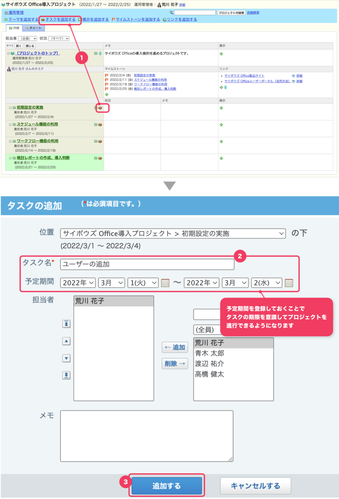Click green plus in project top 掲示 cell
Image resolution: width=339 pixels, height=499 pixels.
pos(221,54)
